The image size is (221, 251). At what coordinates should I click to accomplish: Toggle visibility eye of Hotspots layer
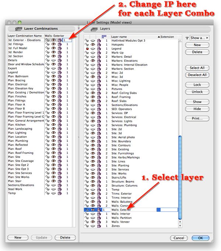click(93, 45)
